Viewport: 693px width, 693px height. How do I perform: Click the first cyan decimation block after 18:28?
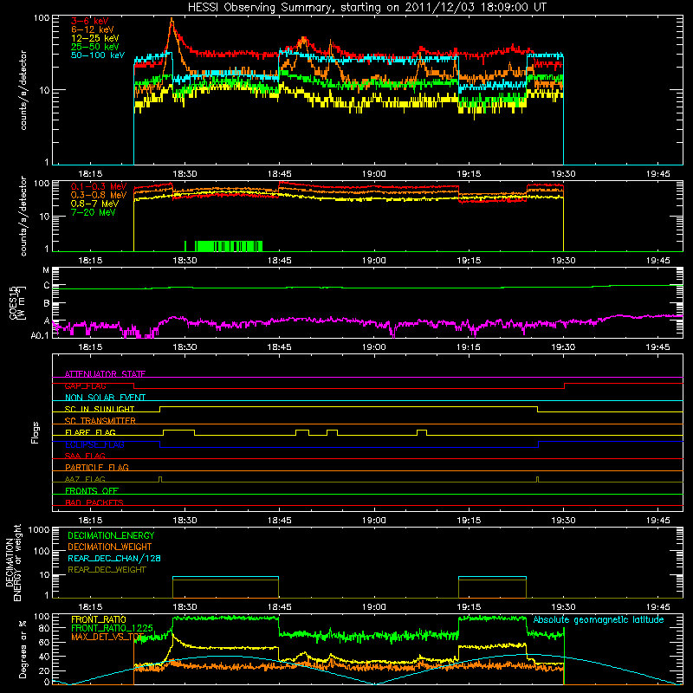[225, 587]
